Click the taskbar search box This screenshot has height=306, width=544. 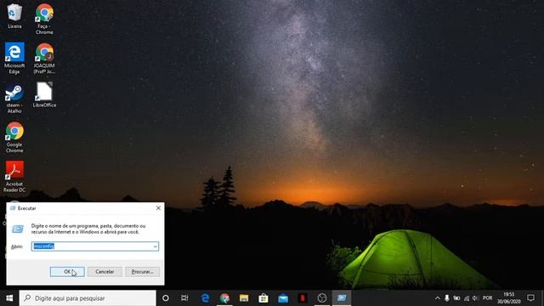click(x=88, y=298)
